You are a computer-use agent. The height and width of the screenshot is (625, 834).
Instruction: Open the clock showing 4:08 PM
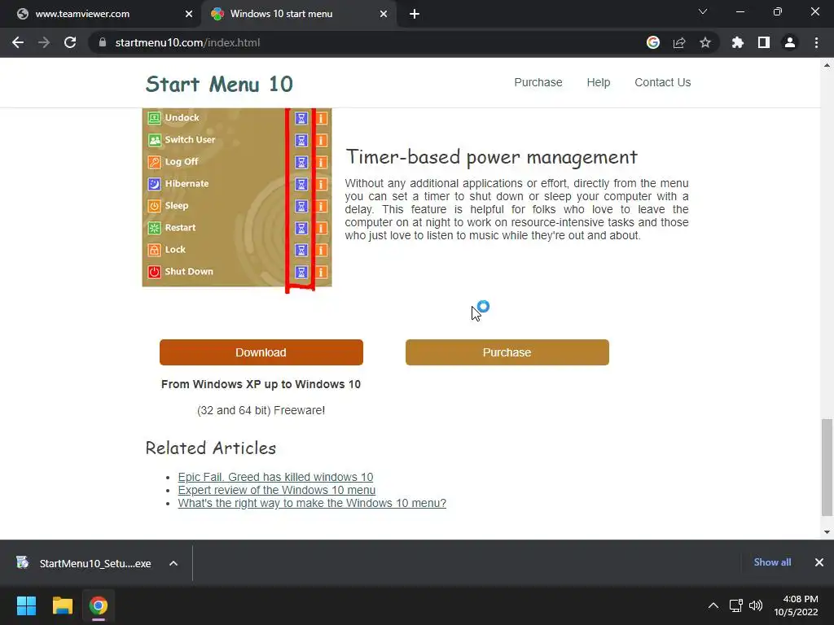tap(797, 605)
